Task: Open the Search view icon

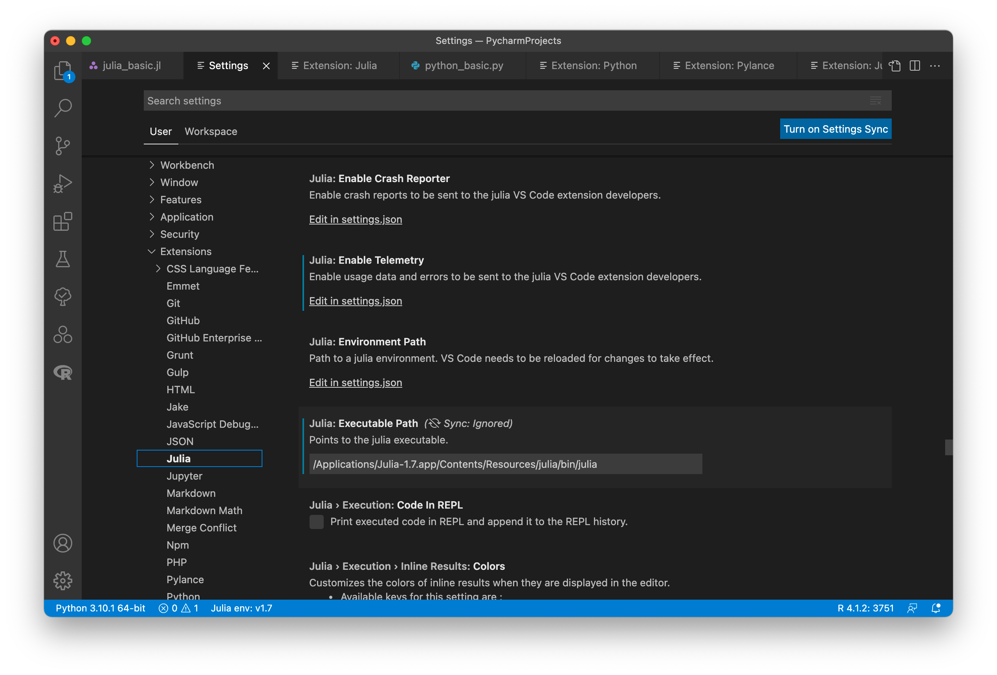Action: point(62,108)
